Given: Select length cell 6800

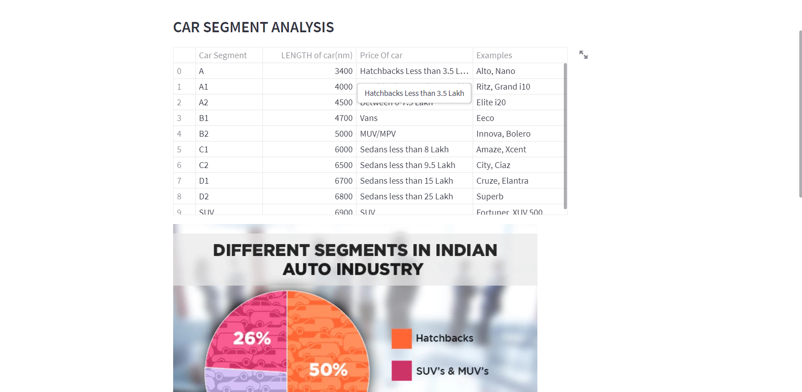Looking at the screenshot, I should pos(309,196).
